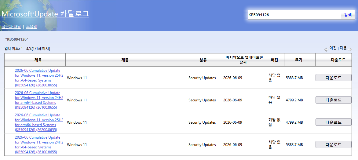Open the 25H2 x64-based Systems update link
The height and width of the screenshot is (160, 358).
tap(39, 78)
